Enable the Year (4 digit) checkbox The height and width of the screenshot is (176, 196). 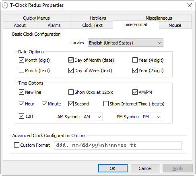135,60
